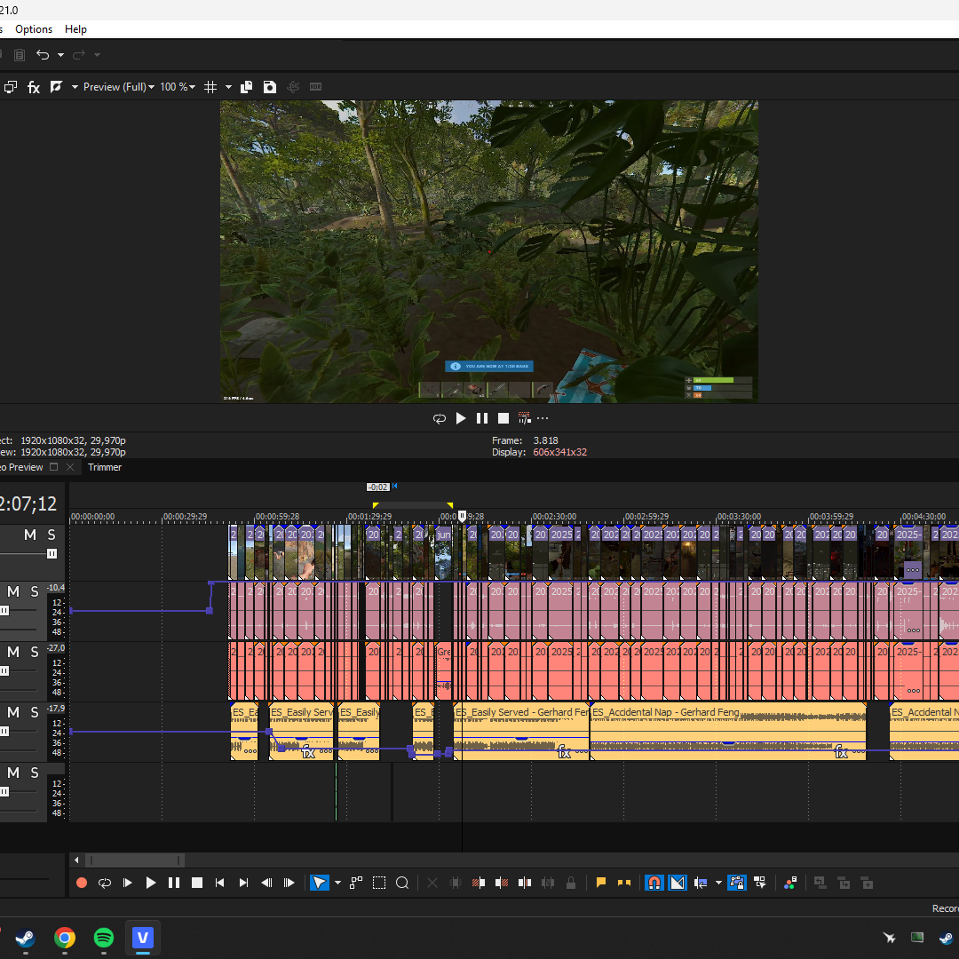Screen dimensions: 959x959
Task: Start recording with the red record button
Action: (82, 883)
